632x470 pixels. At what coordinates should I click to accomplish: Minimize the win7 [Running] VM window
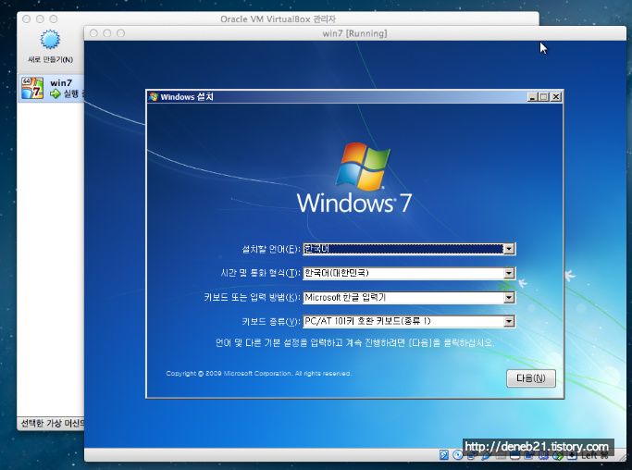point(107,33)
